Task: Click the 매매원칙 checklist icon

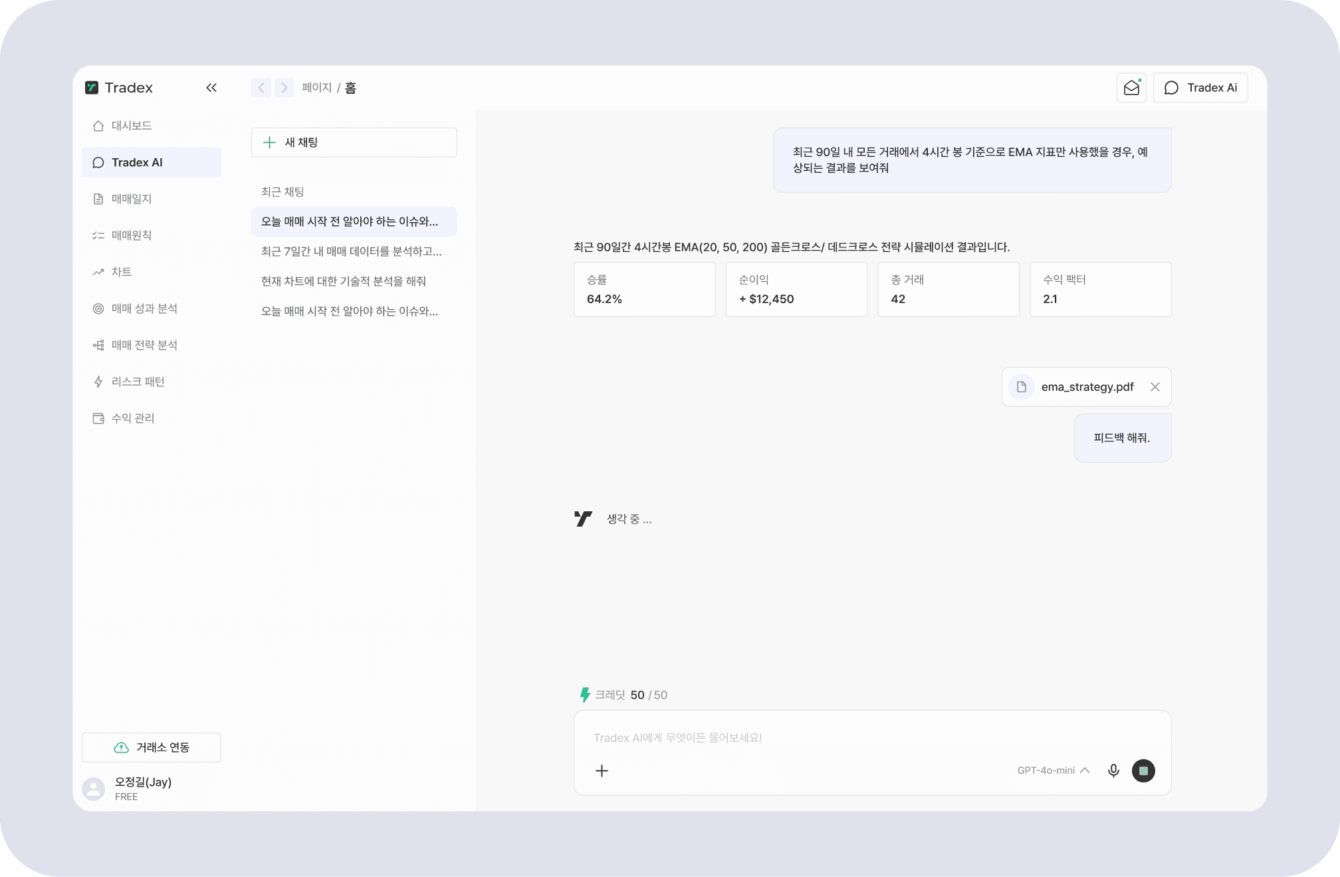Action: coord(98,235)
